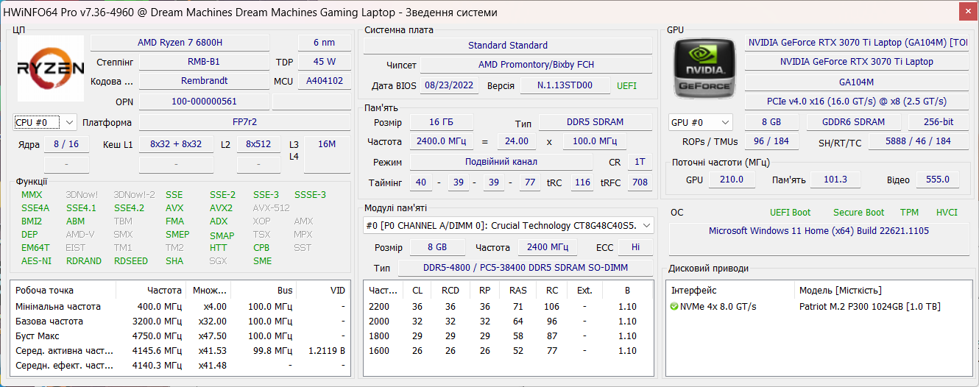This screenshot has height=387, width=979.
Task: Click the Secure Boot label
Action: [858, 213]
